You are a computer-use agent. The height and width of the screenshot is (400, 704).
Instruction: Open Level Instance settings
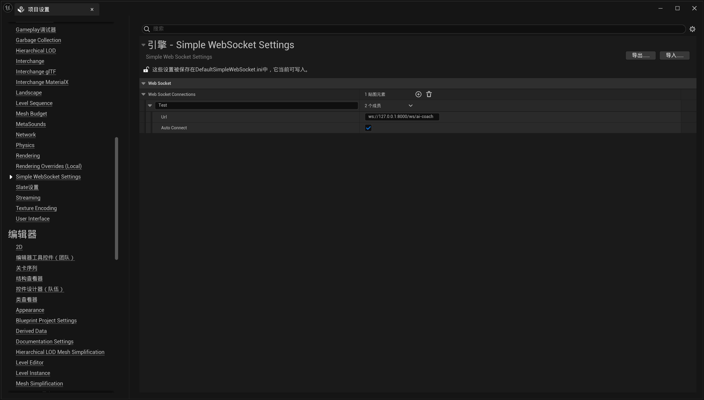[x=33, y=373]
